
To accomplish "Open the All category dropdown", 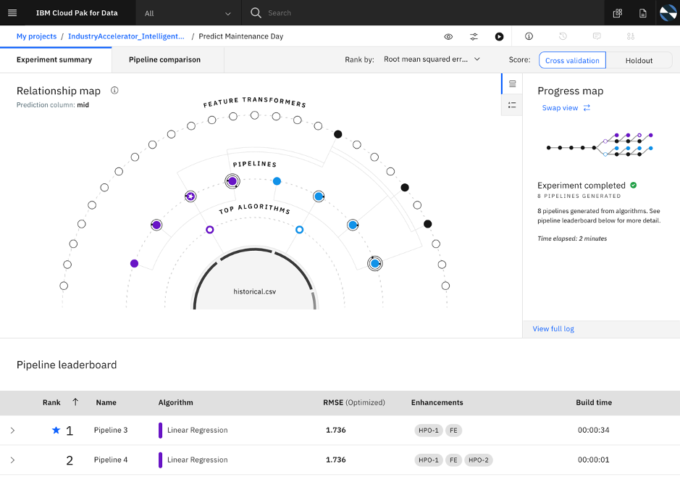I will [188, 13].
